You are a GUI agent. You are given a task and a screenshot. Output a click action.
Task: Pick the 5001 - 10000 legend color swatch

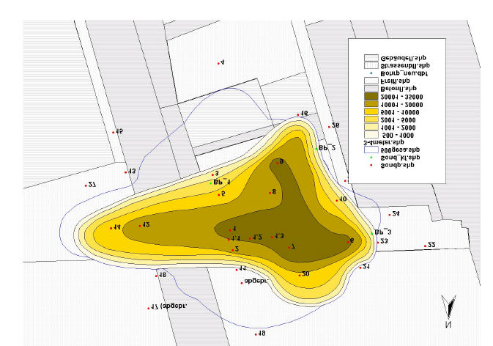point(371,111)
